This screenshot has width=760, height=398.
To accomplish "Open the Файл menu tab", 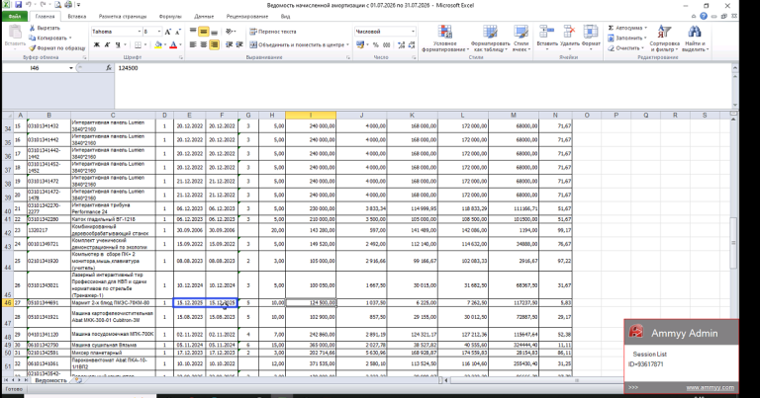I will pyautogui.click(x=15, y=17).
